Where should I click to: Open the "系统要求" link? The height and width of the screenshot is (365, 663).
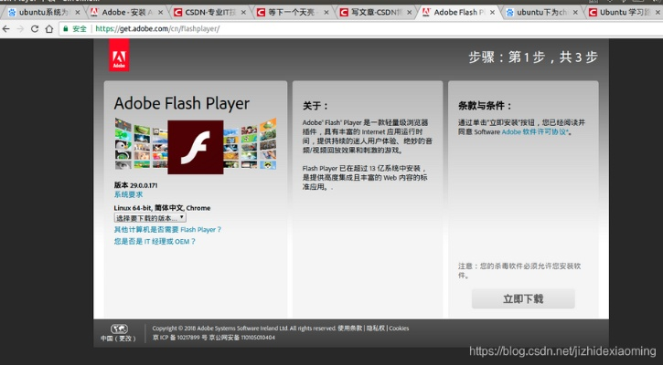point(128,194)
